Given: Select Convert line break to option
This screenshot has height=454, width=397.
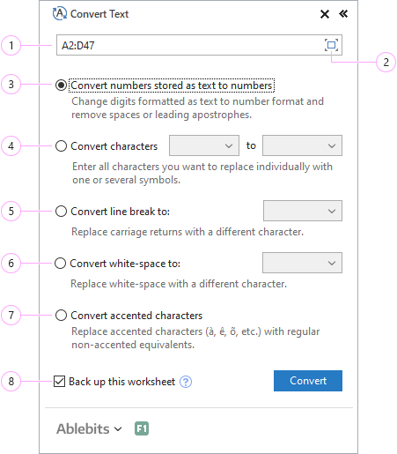Looking at the screenshot, I should coord(61,211).
